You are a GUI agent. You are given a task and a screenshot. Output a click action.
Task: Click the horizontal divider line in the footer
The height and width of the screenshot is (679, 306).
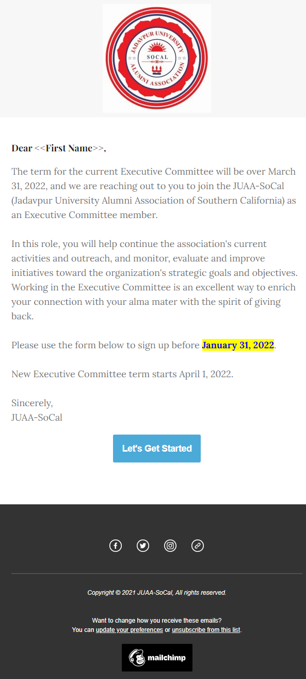[157, 574]
